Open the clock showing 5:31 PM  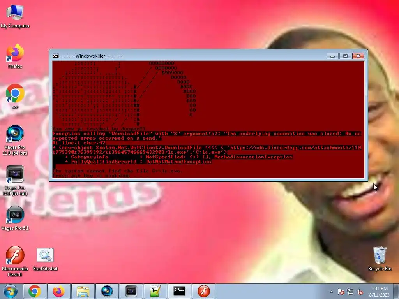[379, 292]
